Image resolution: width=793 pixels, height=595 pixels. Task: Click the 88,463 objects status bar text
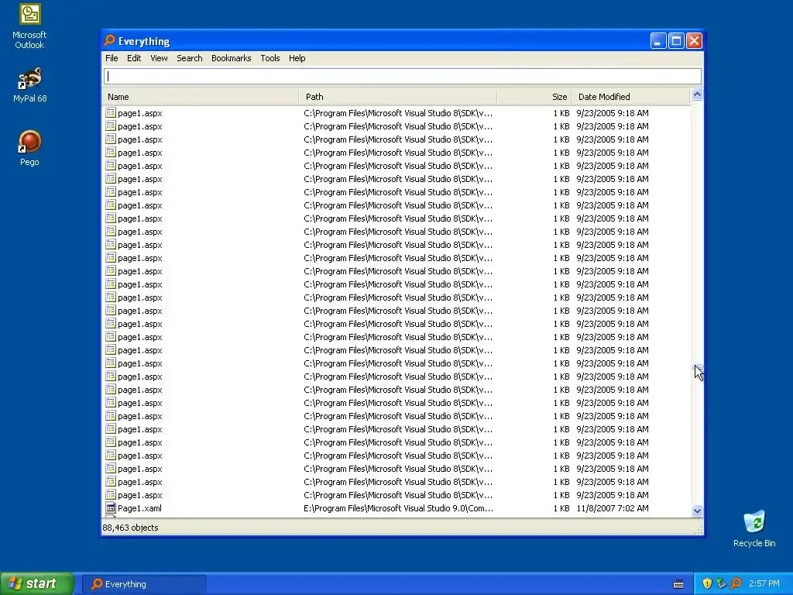pos(130,528)
